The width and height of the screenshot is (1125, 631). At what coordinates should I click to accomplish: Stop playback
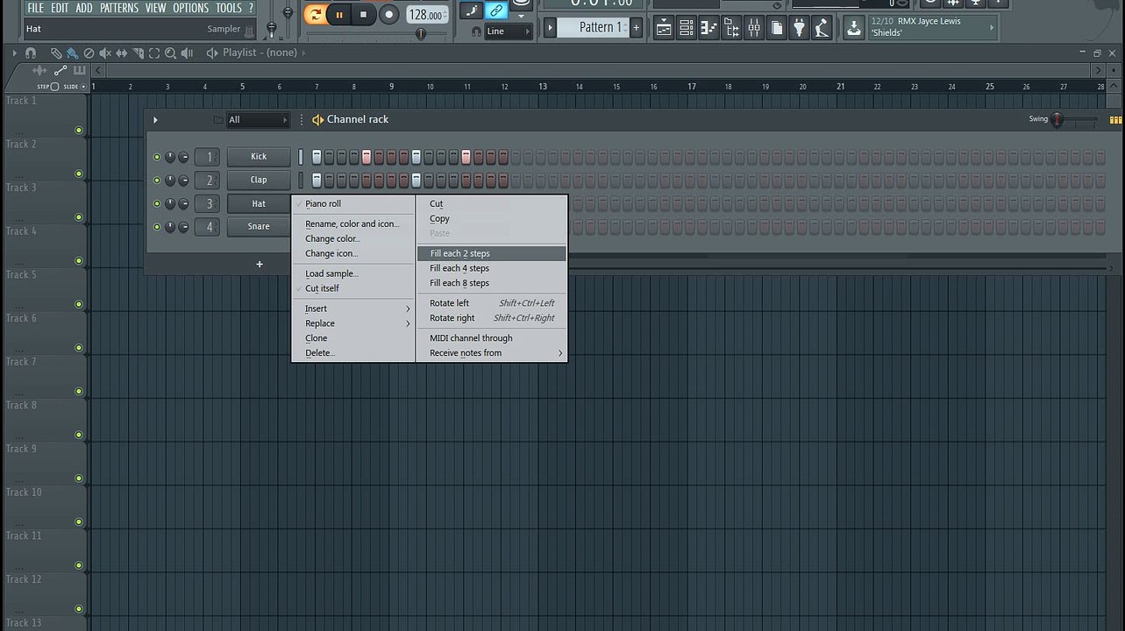click(x=363, y=14)
